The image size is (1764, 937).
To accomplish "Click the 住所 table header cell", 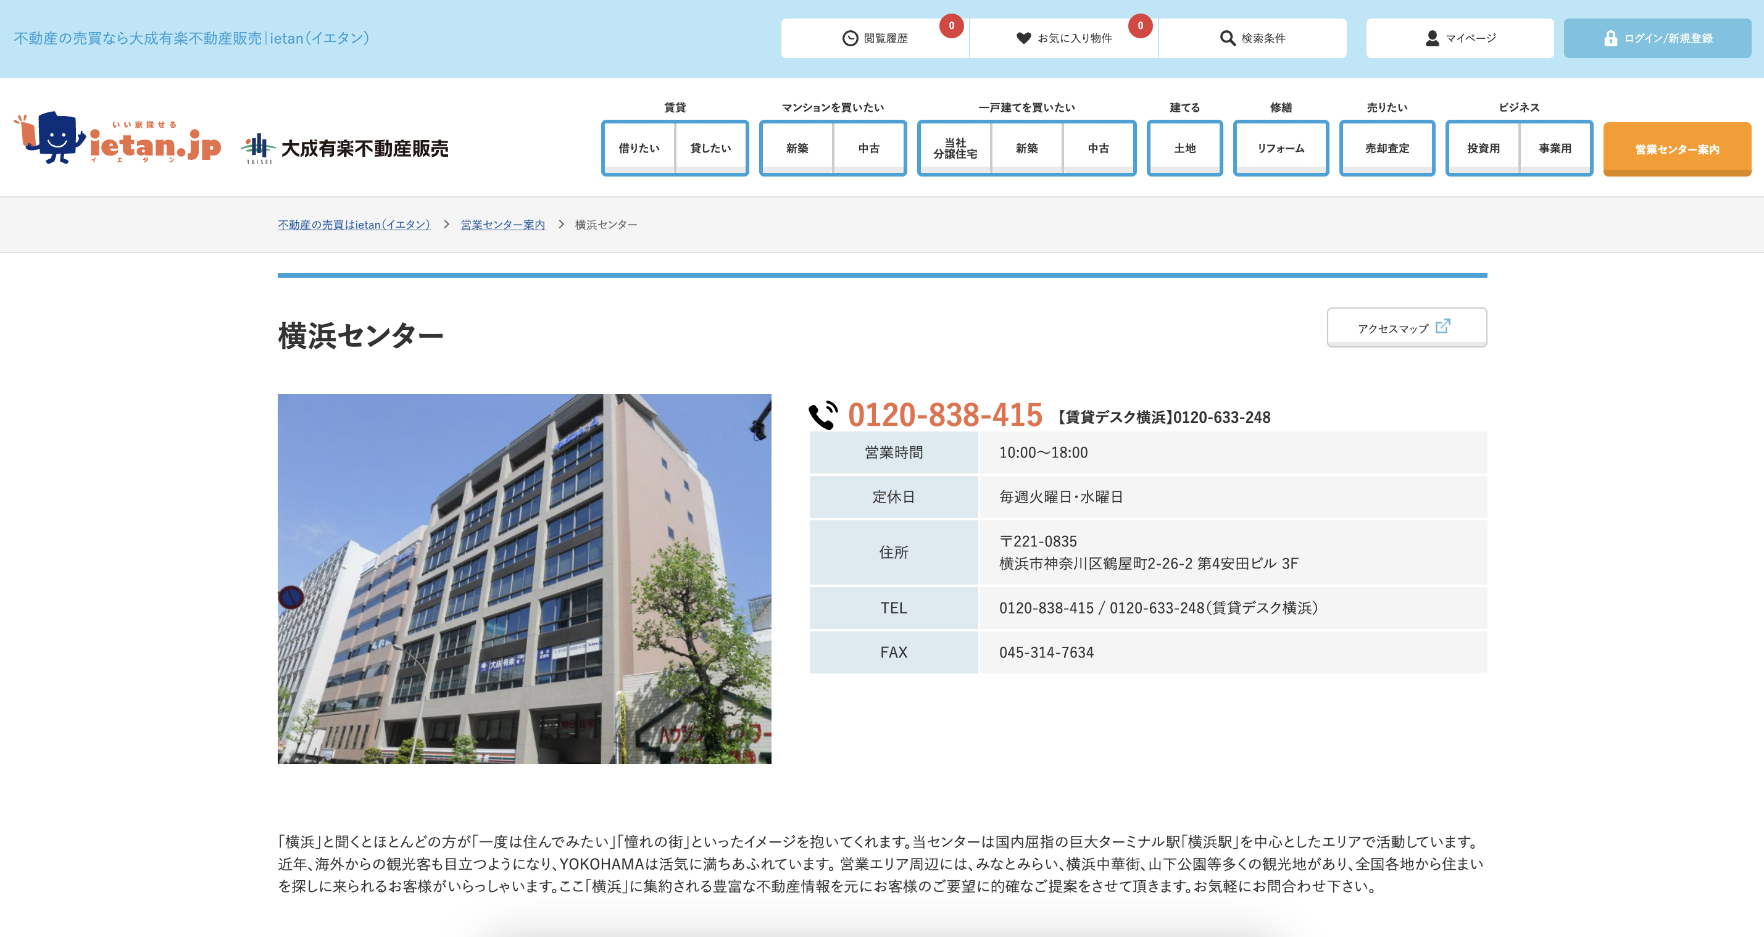I will coord(894,552).
